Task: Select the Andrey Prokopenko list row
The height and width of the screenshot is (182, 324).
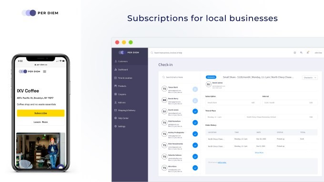Action: [179, 134]
